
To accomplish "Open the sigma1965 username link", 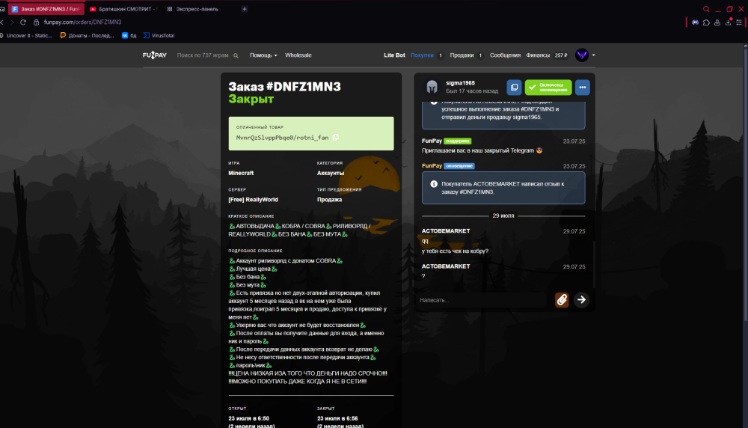I will point(460,83).
